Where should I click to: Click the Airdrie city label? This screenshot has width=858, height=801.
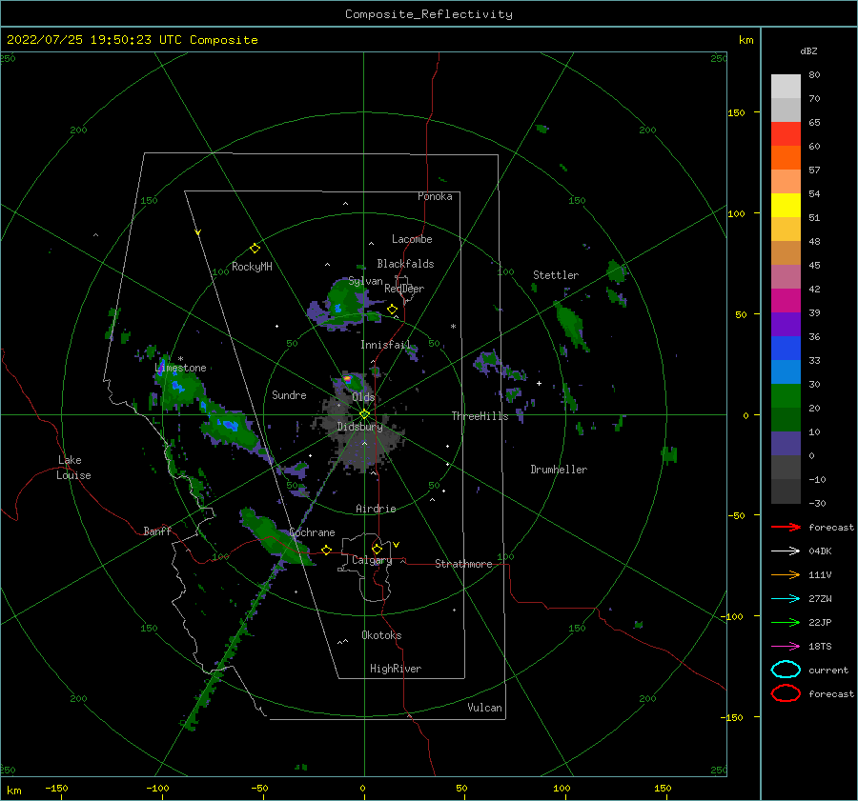point(376,509)
